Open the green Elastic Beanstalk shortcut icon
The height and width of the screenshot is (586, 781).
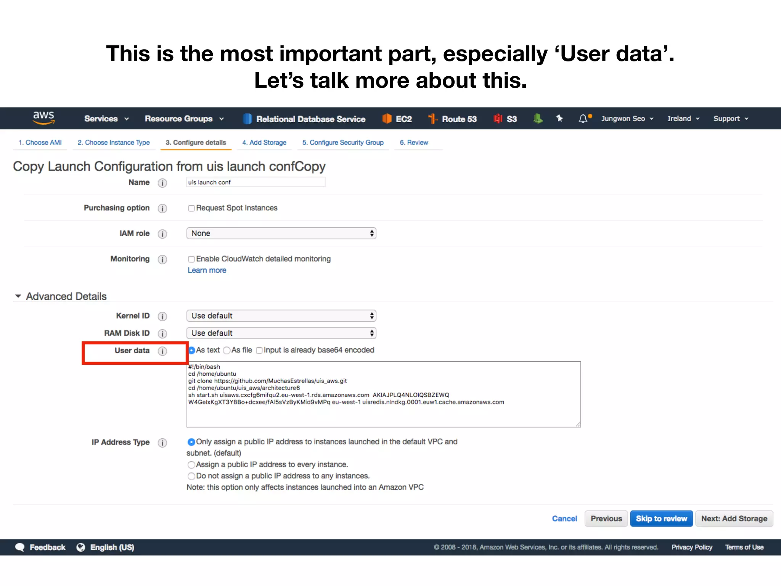pyautogui.click(x=538, y=119)
